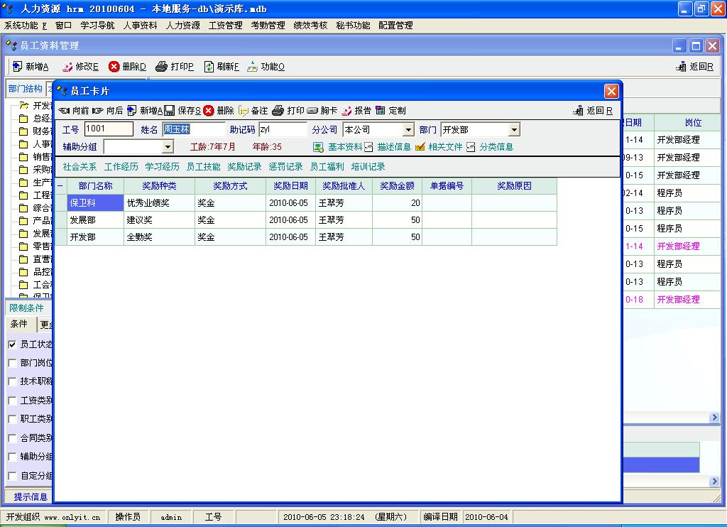The height and width of the screenshot is (527, 727).
Task: Click the 工号 input field containing 1001
Action: tap(108, 129)
